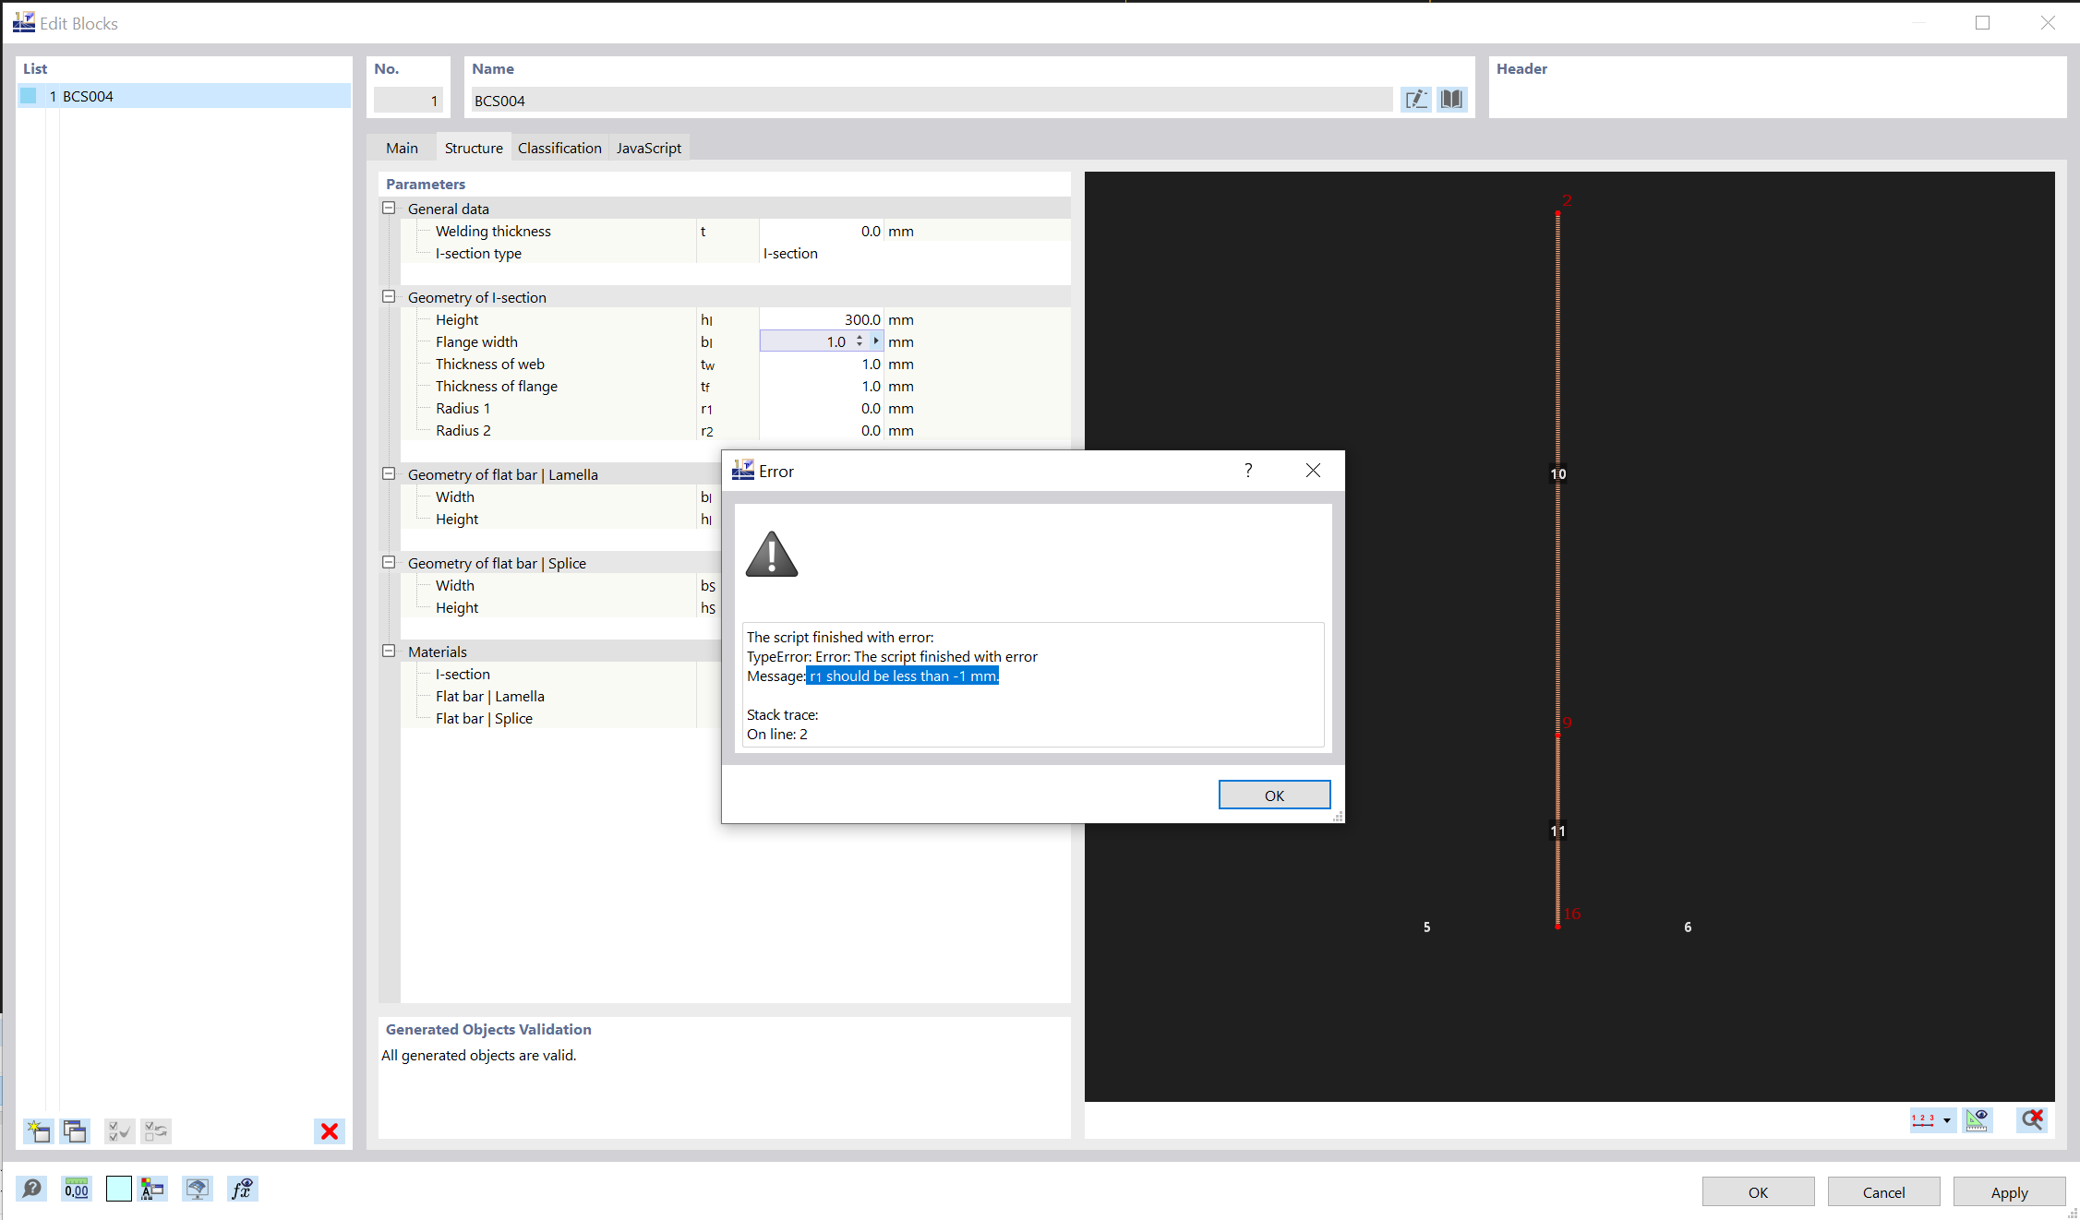Toggle dimension display triangle-ruler eye icon
2080x1220 pixels.
(1978, 1119)
